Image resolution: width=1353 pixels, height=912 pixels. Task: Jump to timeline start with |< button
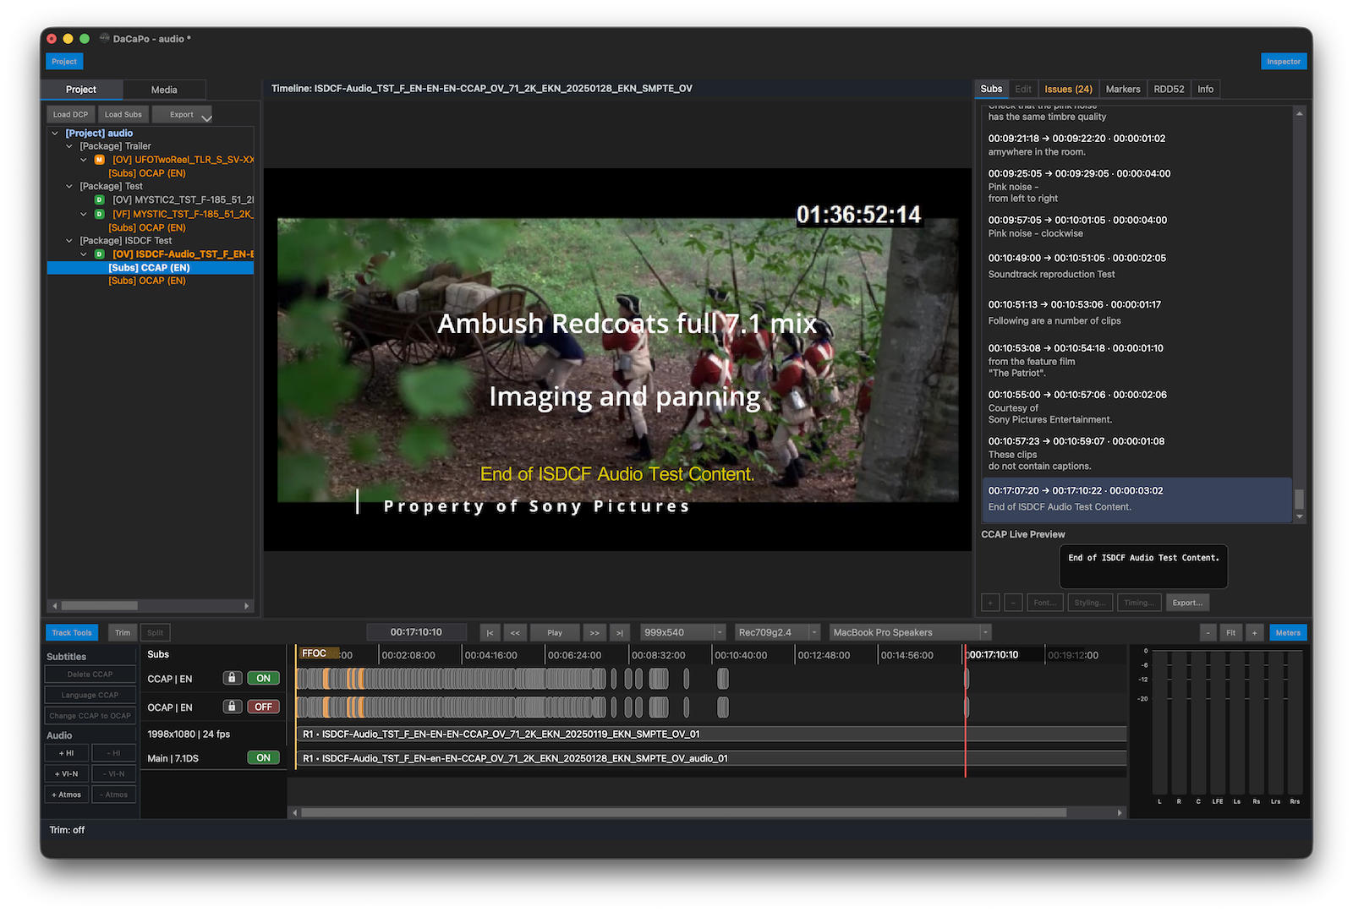coord(490,632)
